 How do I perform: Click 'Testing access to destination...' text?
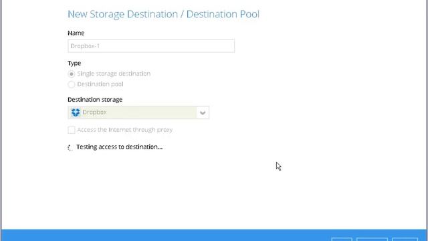tap(119, 147)
